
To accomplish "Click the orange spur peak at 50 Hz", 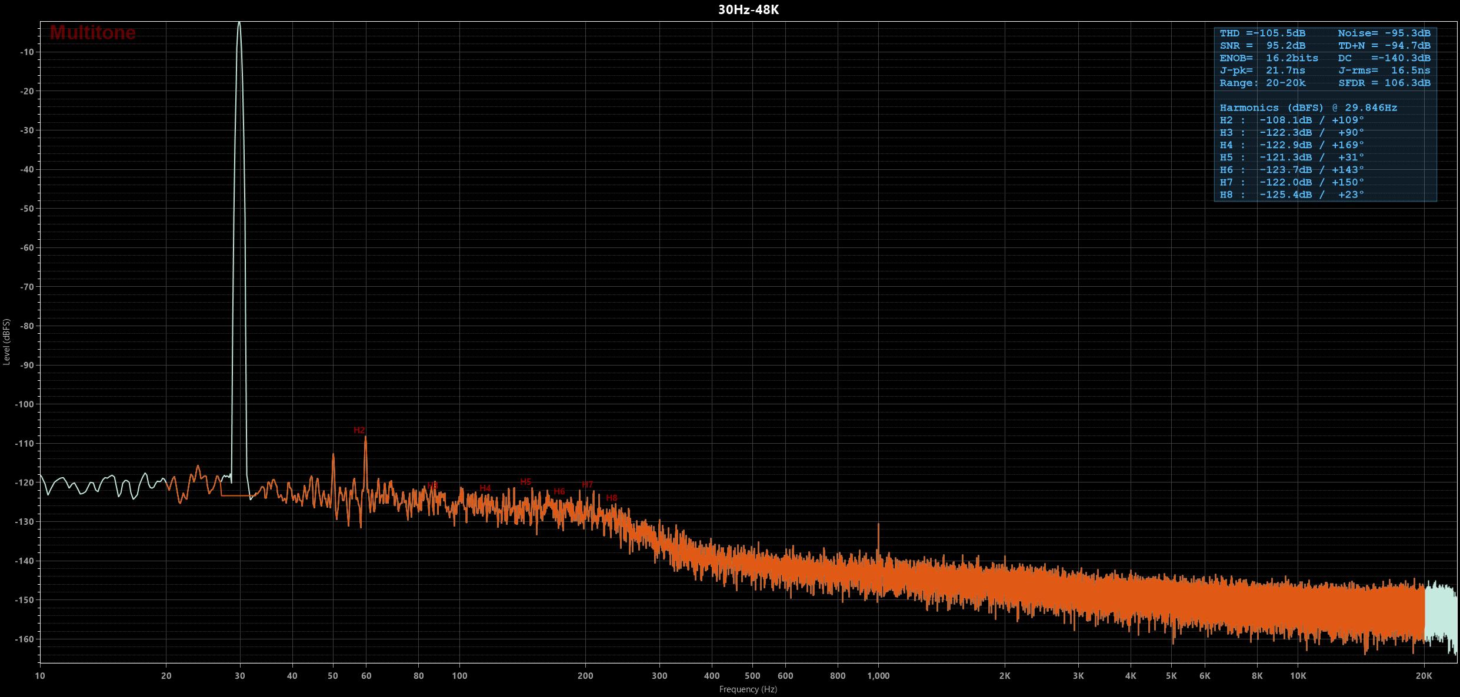I will point(333,455).
